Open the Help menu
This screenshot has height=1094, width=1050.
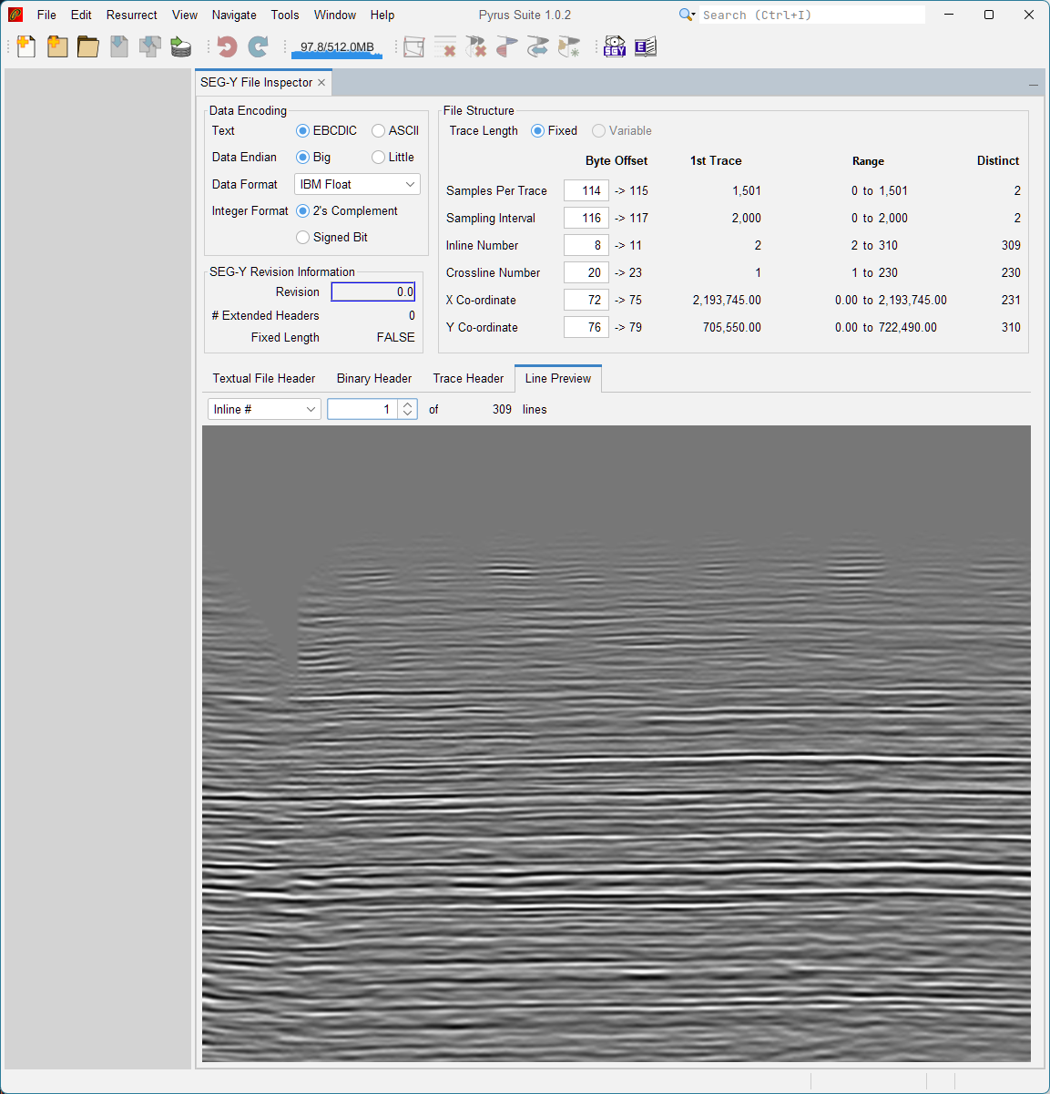click(x=382, y=15)
